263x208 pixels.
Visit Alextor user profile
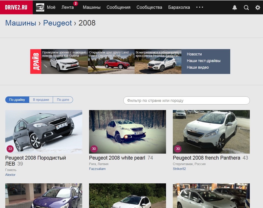tap(10, 175)
